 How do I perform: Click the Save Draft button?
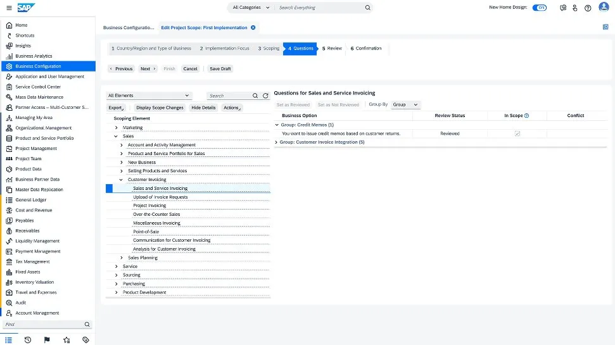point(220,68)
